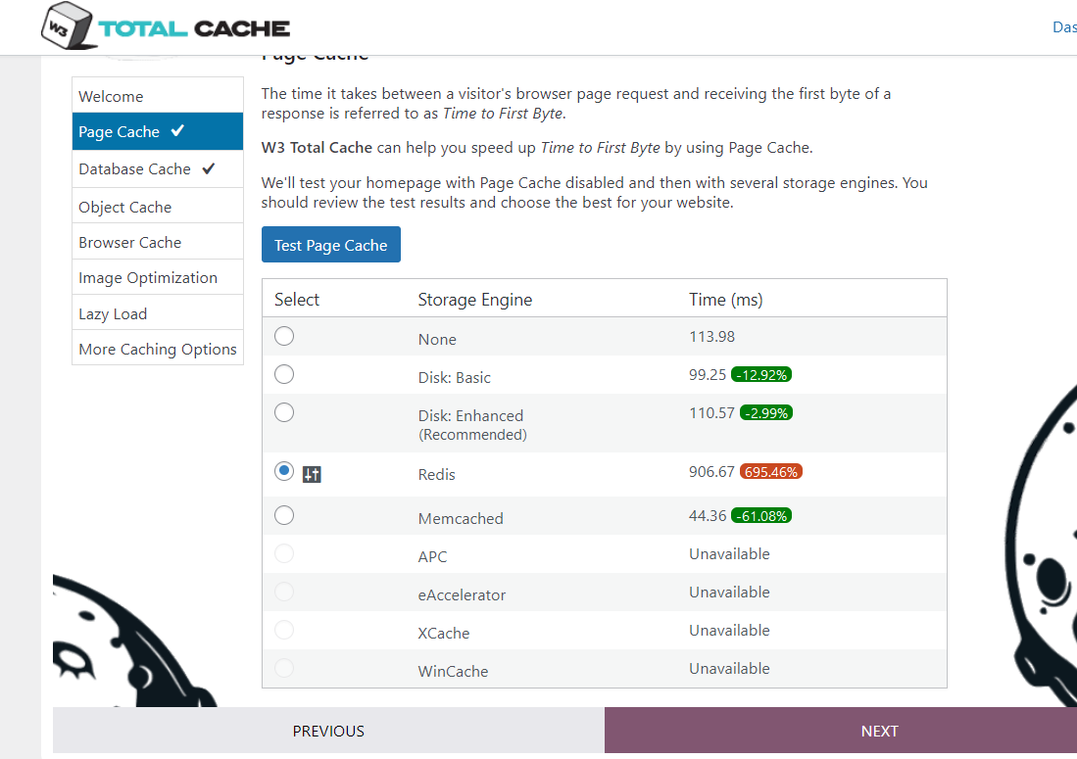Select None storage engine radio button
The image size is (1077, 759).
pyautogui.click(x=283, y=336)
